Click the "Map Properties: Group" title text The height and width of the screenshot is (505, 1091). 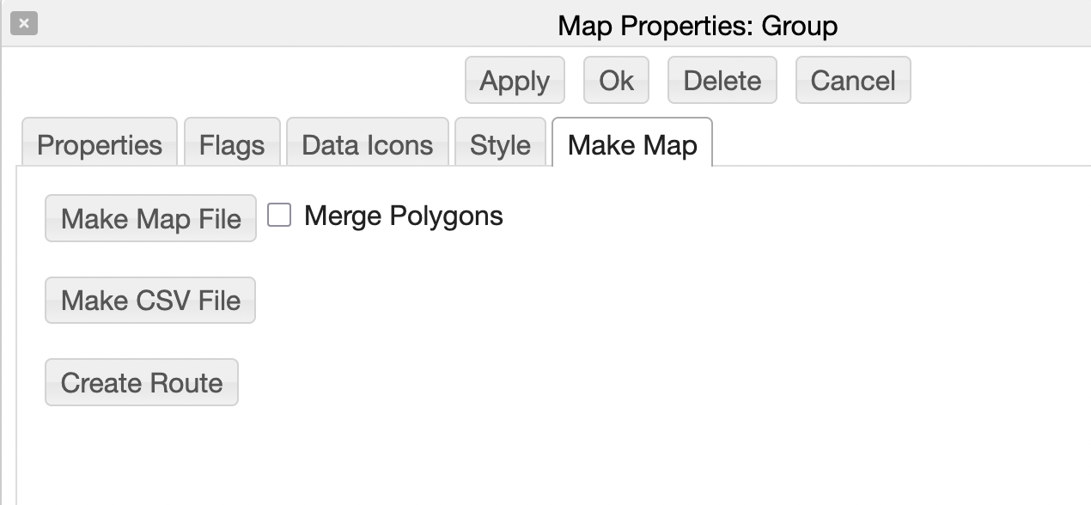point(697,26)
